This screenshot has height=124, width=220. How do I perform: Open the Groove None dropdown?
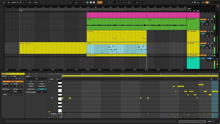click(x=18, y=91)
